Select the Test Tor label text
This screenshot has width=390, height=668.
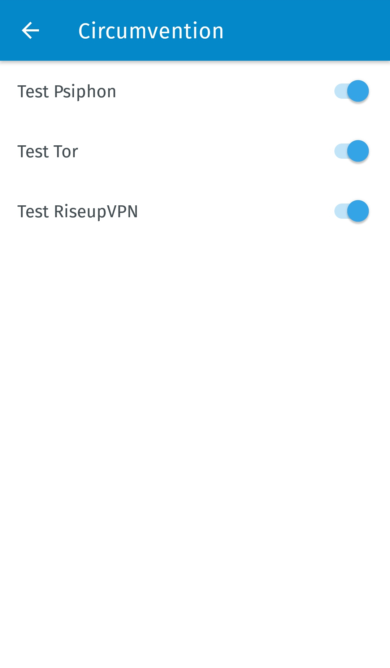coord(48,151)
